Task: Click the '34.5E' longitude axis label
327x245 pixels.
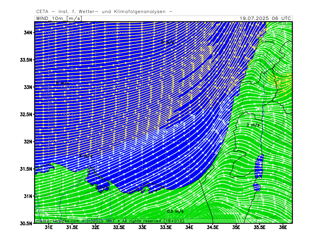Action: tap(213, 227)
